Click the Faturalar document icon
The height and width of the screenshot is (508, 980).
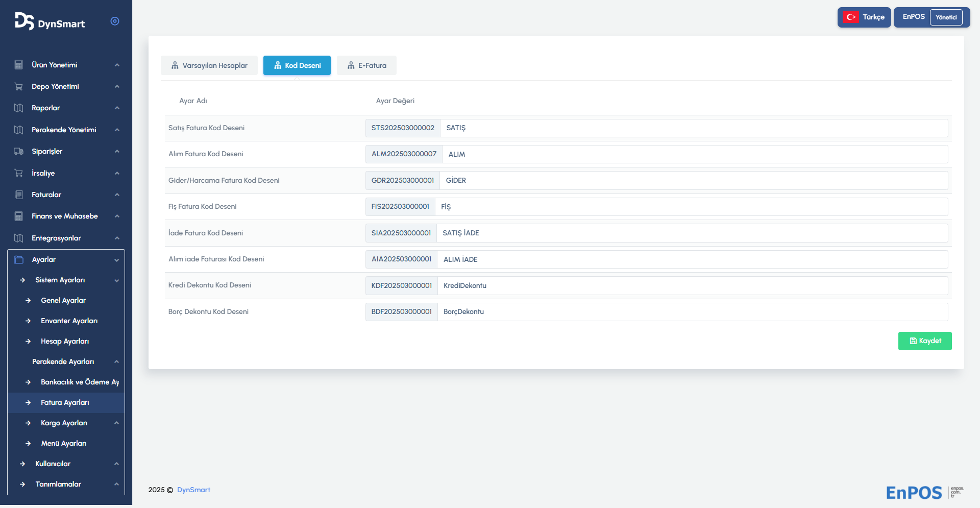pos(19,195)
